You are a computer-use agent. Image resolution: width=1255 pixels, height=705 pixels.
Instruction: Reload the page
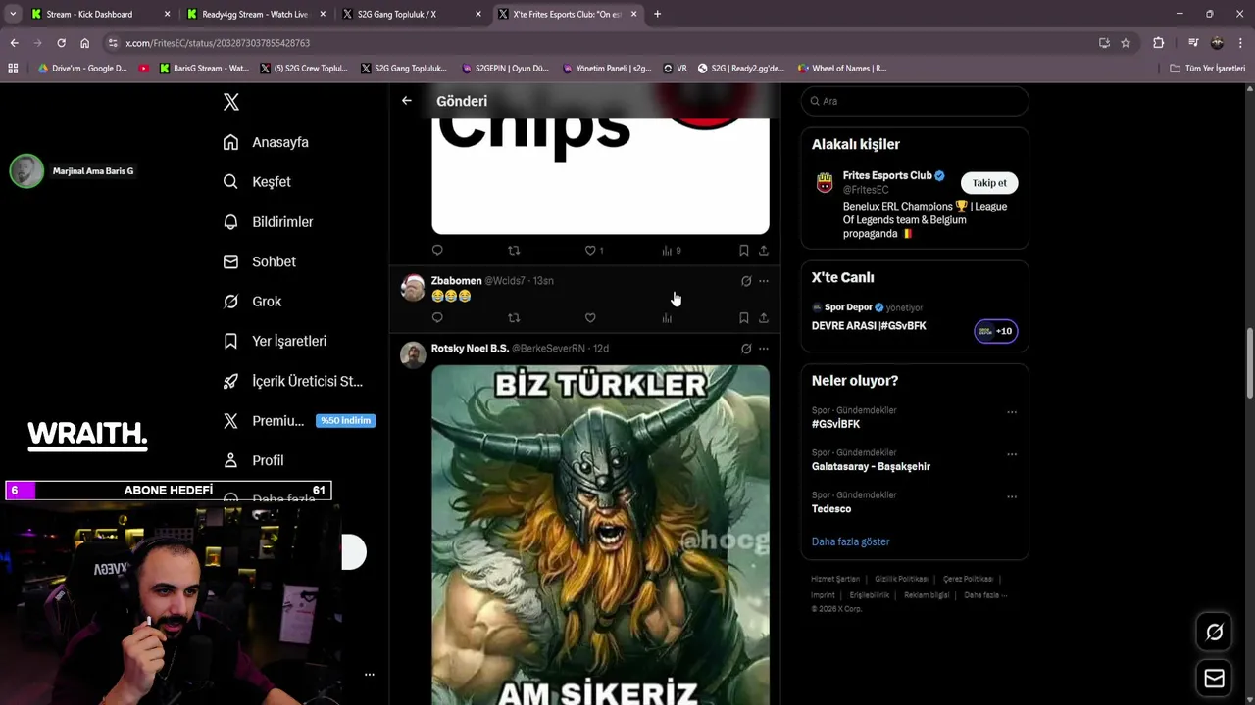[61, 43]
